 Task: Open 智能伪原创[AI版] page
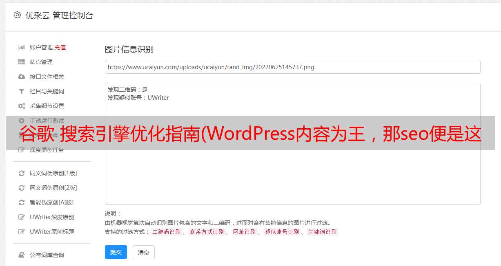[x=52, y=202]
